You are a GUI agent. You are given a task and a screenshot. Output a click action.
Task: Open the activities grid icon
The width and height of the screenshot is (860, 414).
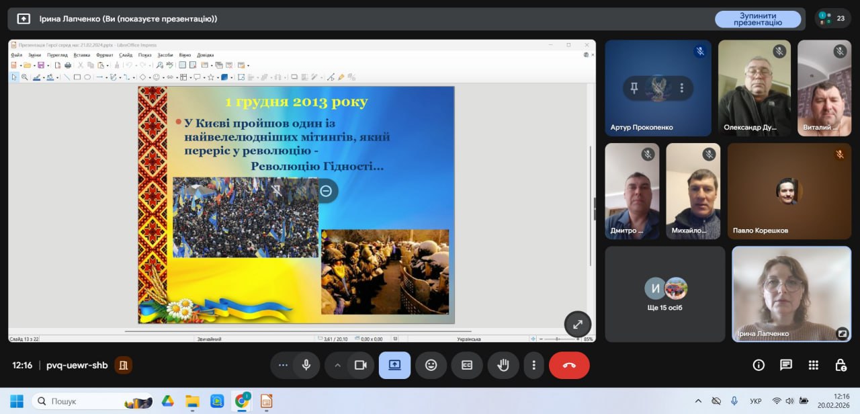click(x=813, y=365)
